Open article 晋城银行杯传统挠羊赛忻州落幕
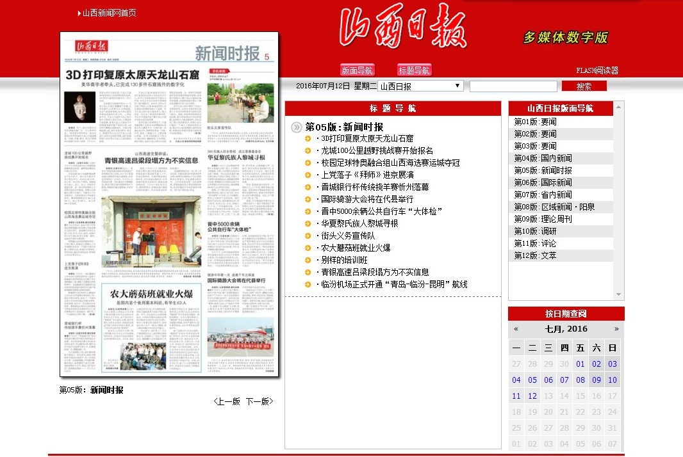The height and width of the screenshot is (457, 683). (375, 187)
